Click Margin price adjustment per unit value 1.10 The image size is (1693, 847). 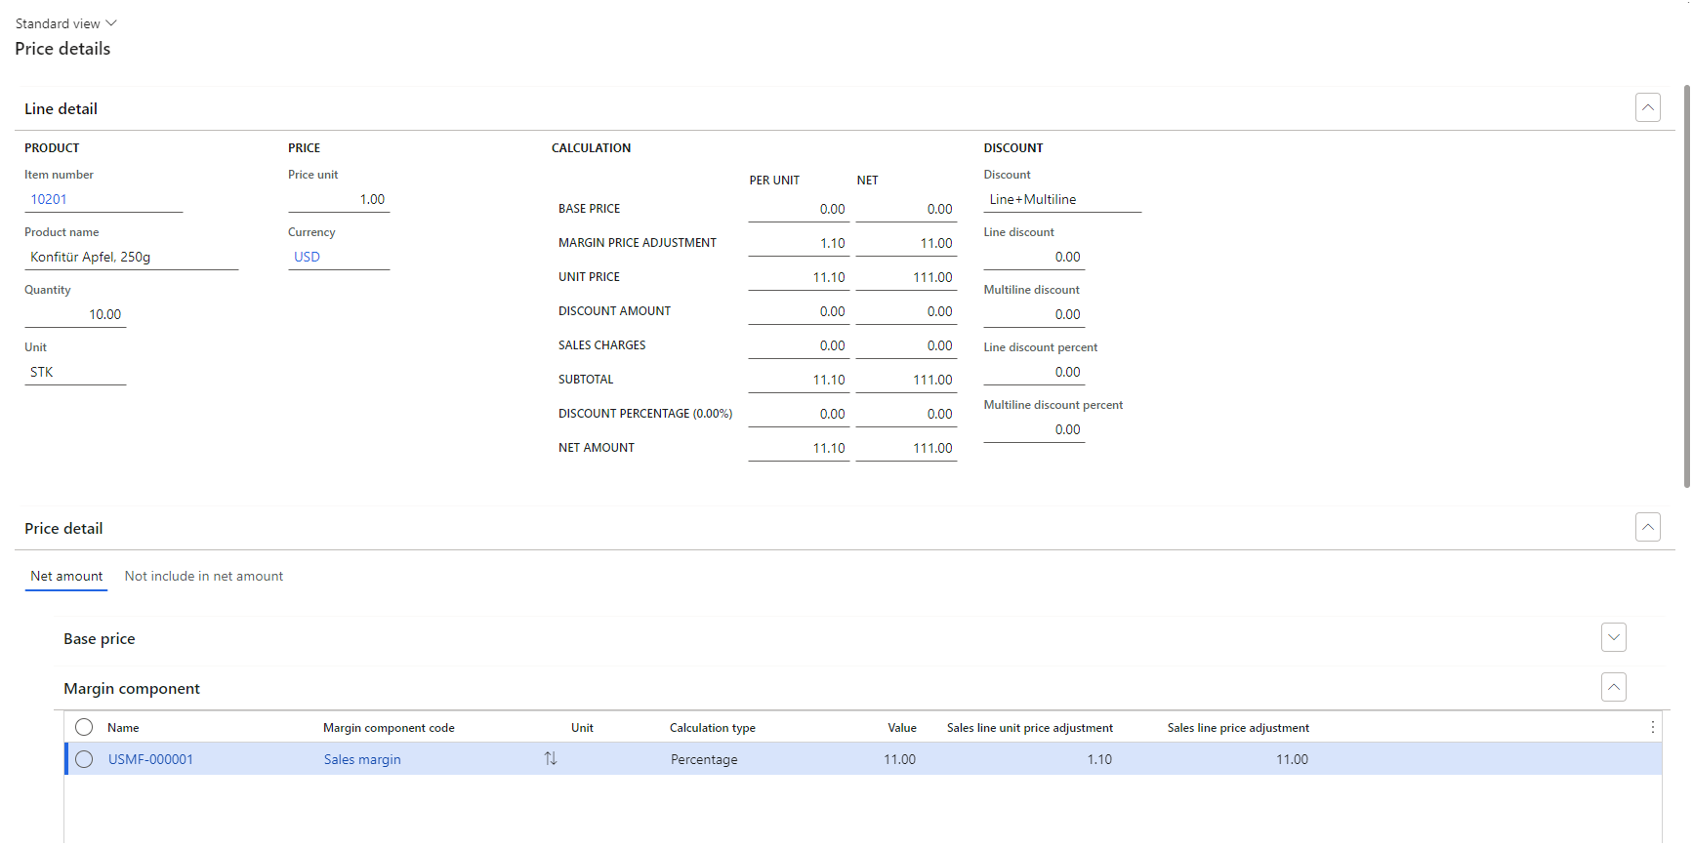[799, 244]
